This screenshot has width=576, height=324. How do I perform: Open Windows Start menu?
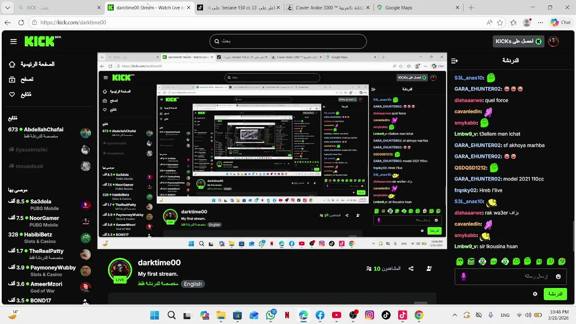(x=155, y=315)
